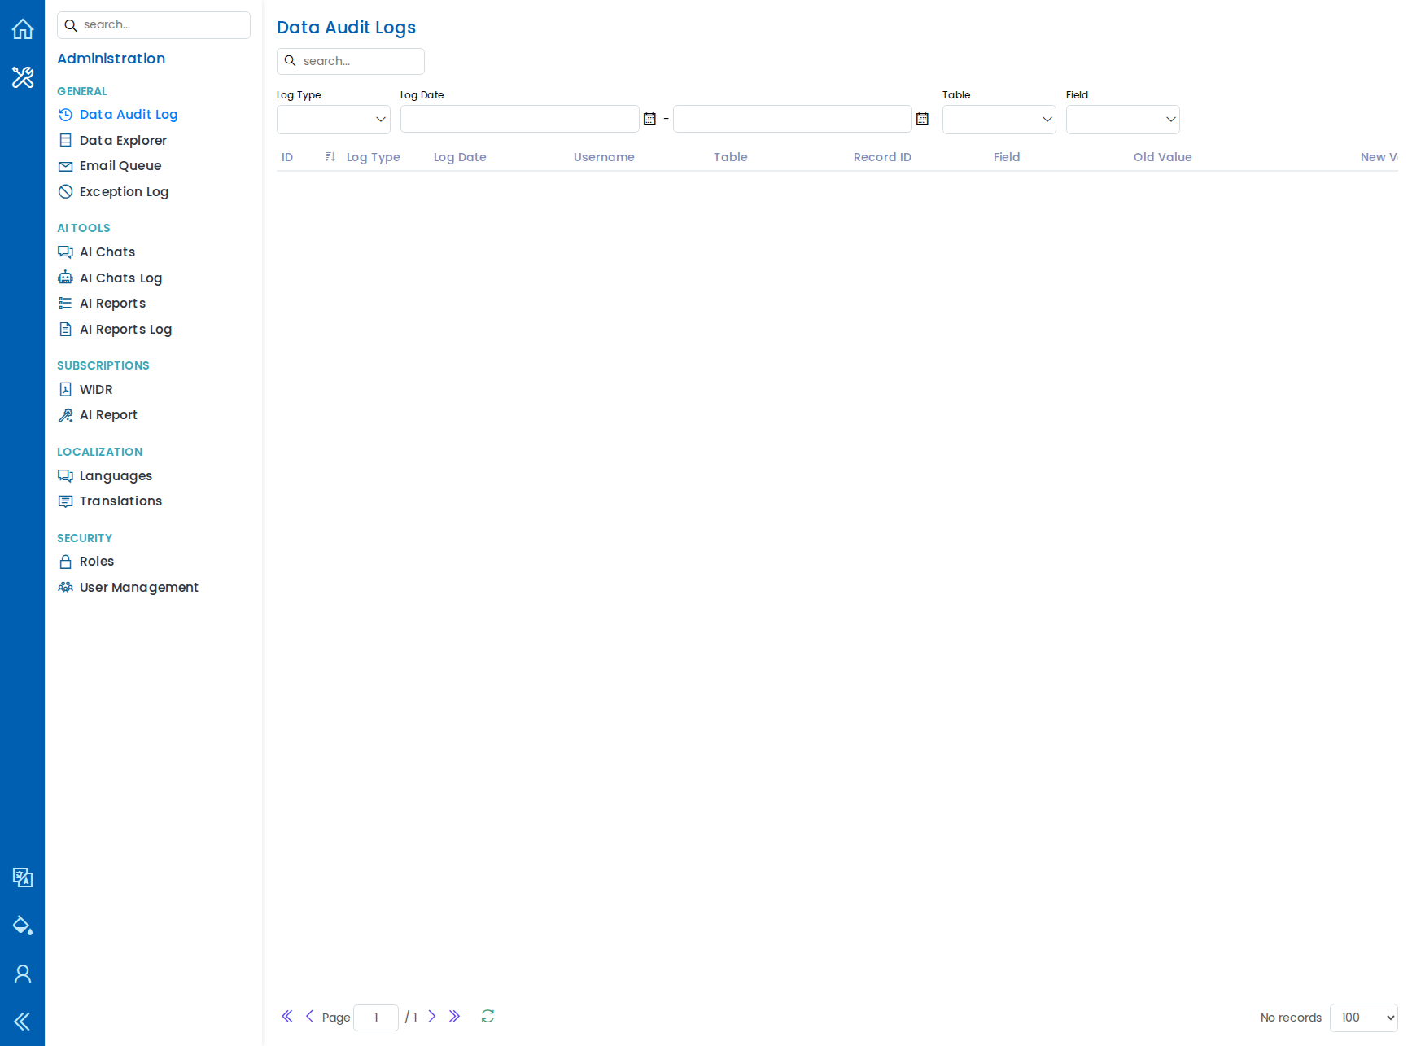Sort by Log Date column header
Screen dimensions: 1412x1046
click(460, 157)
